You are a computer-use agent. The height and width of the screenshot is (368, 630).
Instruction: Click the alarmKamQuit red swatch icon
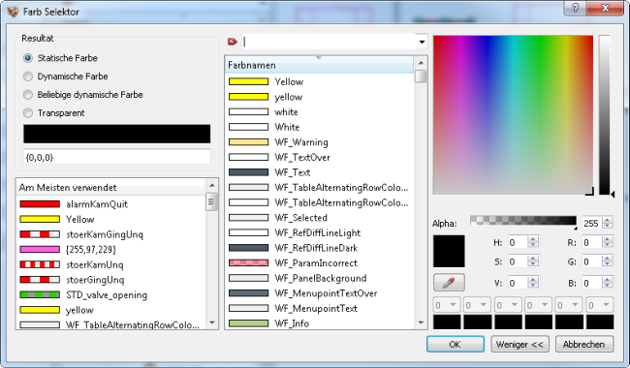click(x=40, y=204)
